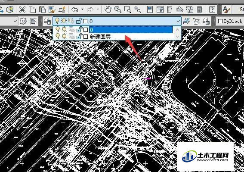The width and height of the screenshot is (244, 172).
Task: Click the Zoom Previous icon
Action: (138, 9)
